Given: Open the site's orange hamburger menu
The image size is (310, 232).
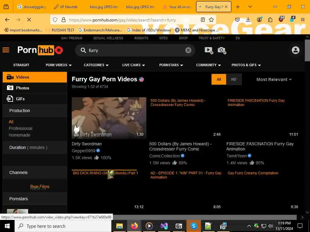Looking at the screenshot, I should click(x=6, y=50).
